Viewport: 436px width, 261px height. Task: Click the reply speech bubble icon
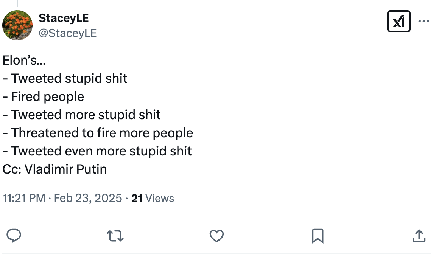pos(14,236)
